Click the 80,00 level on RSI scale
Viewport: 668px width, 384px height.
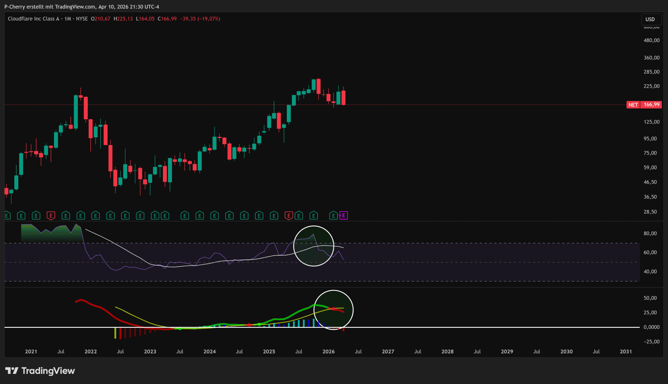[650, 233]
